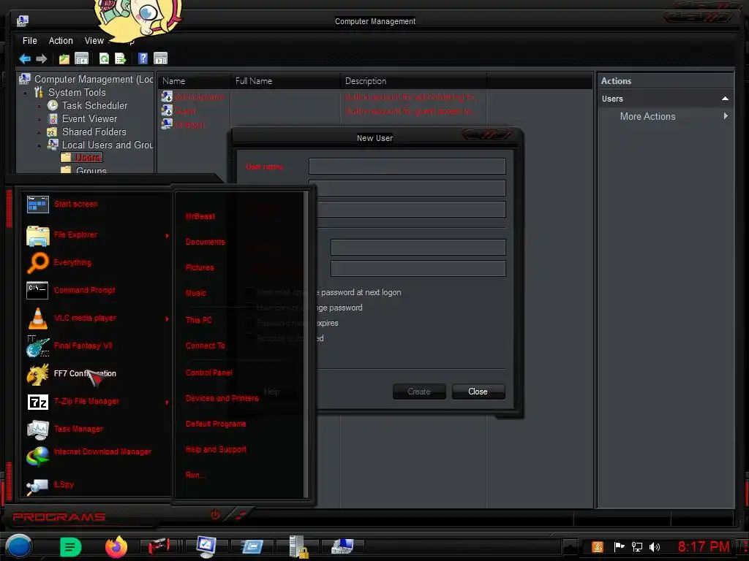Viewport: 749px width, 561px height.
Task: Click the grey forward arrow toolbar icon
Action: pos(42,58)
